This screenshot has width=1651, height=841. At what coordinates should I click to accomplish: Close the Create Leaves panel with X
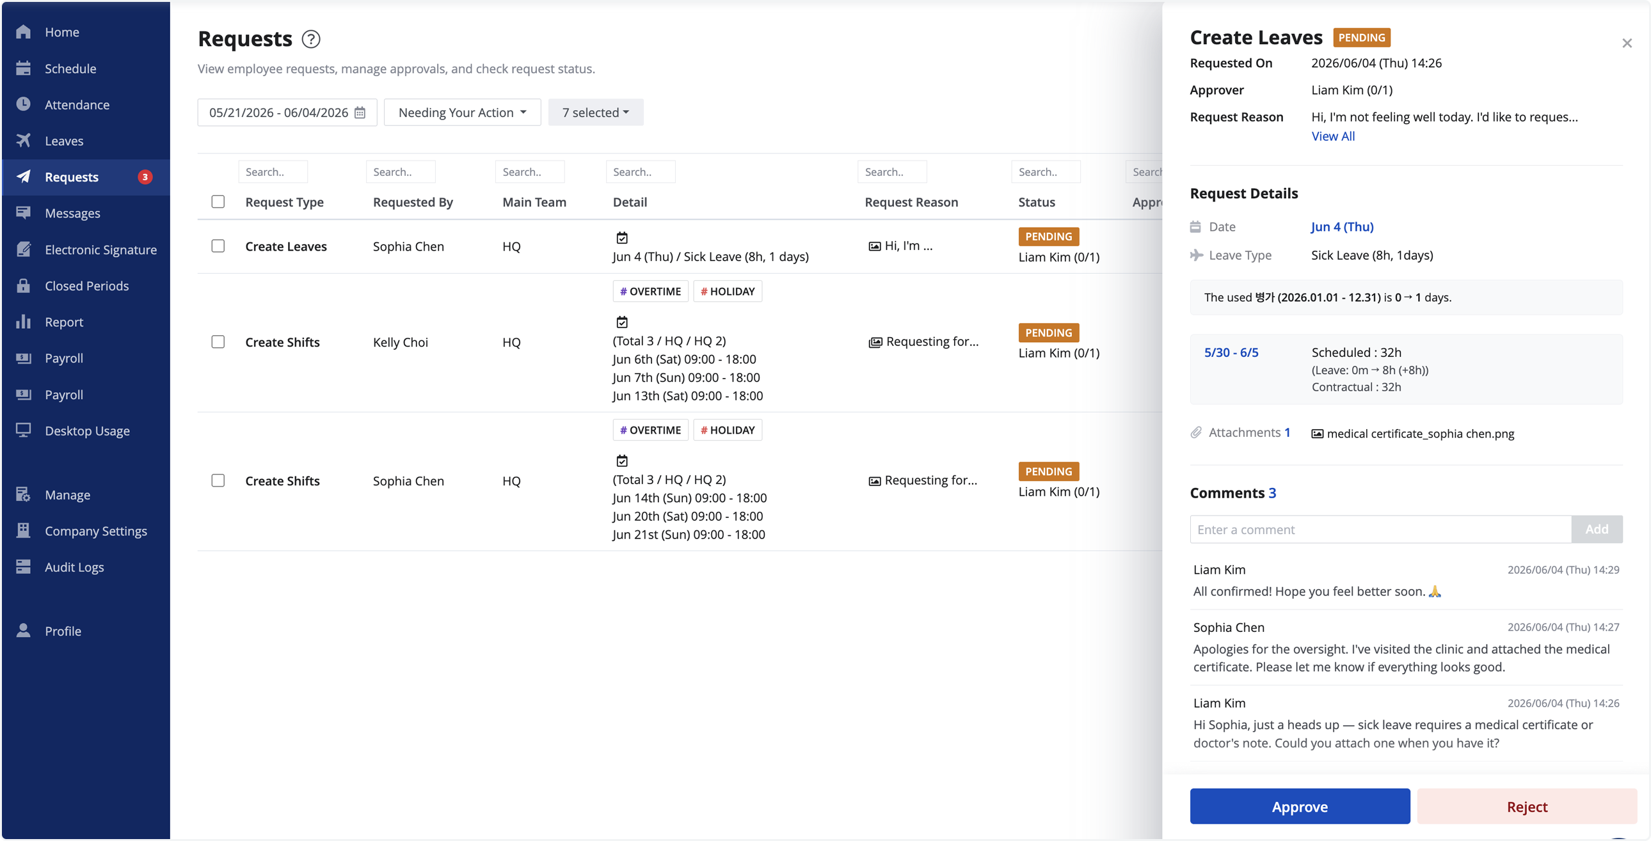pos(1627,43)
